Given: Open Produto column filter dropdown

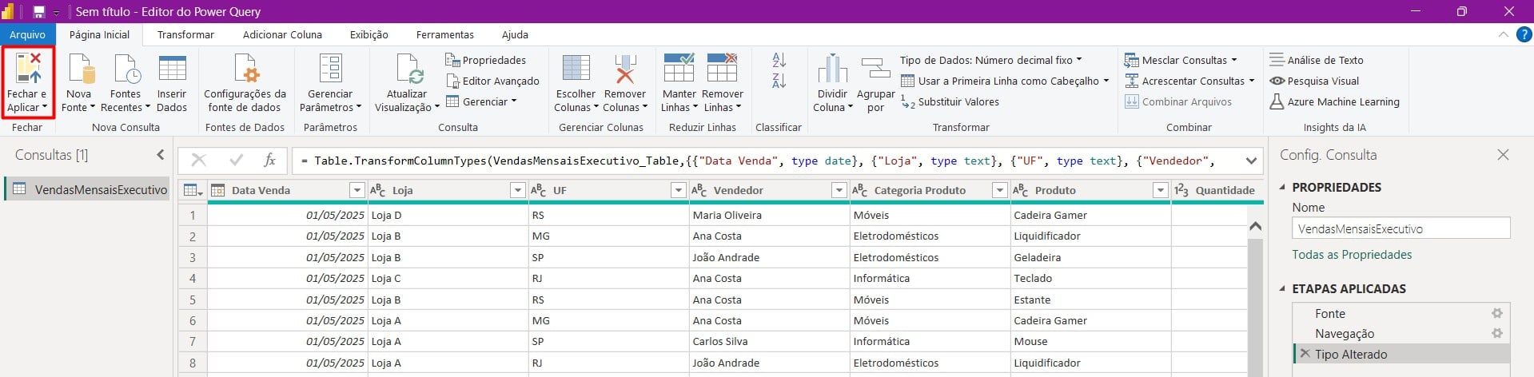Looking at the screenshot, I should tap(1161, 190).
